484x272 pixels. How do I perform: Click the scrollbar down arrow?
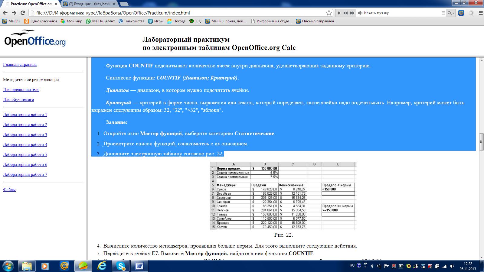481,257
